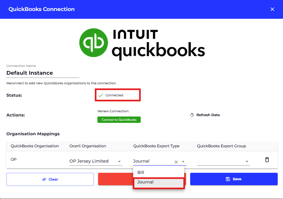Open the Ocerli Organisation dropdown OP Jersey Limited
This screenshot has height=199, width=283.
point(96,161)
